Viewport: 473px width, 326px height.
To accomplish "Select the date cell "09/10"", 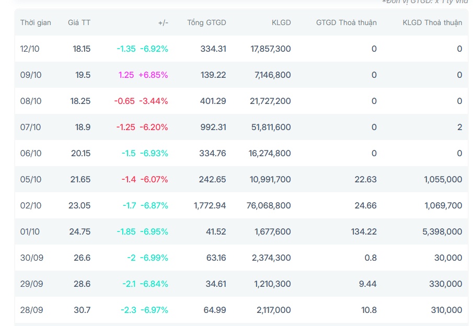I will click(x=31, y=75).
